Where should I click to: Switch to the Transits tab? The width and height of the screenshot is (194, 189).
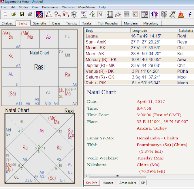click(72, 23)
